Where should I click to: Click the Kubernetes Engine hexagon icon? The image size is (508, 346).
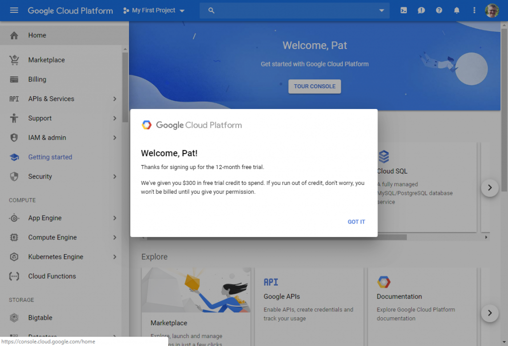tap(14, 257)
